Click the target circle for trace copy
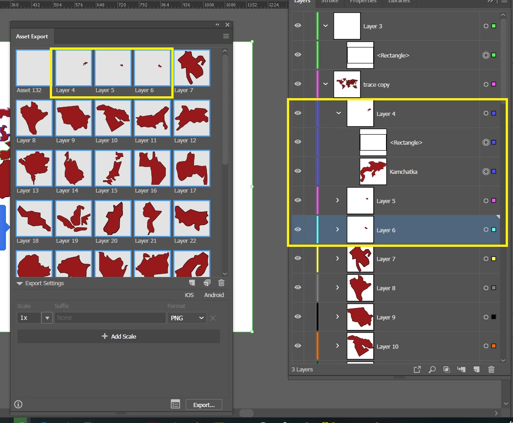Screen dimensions: 513x423 click(486, 84)
